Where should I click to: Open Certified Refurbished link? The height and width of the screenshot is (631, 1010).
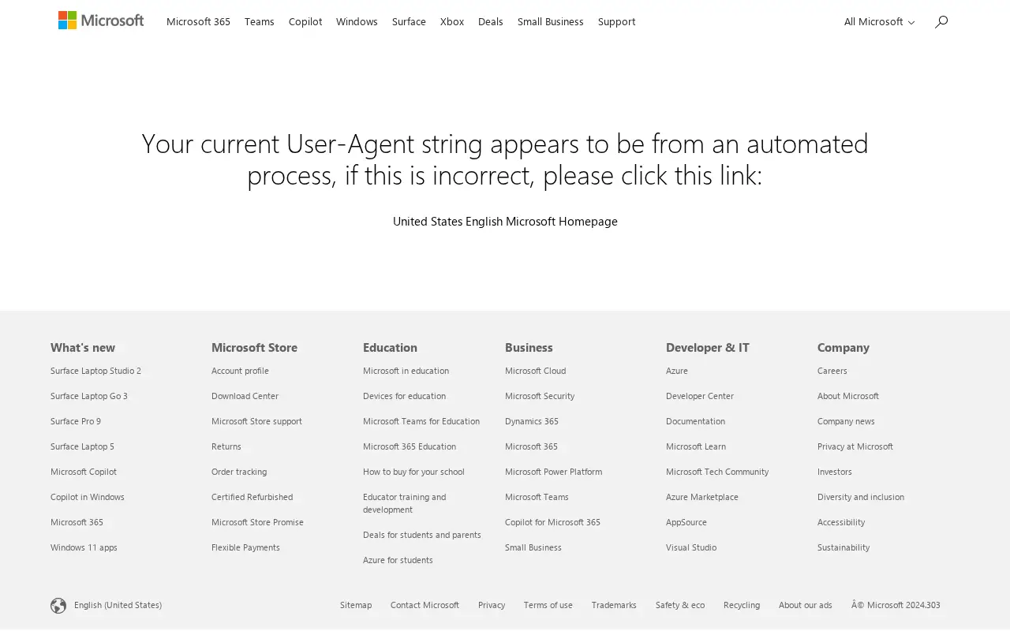coord(252,497)
